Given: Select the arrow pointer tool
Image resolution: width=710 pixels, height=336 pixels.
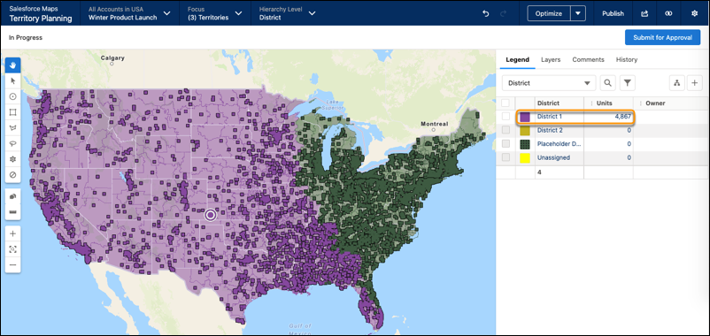Looking at the screenshot, I should pos(12,81).
